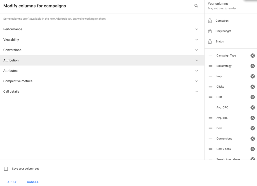Remove the Campaign Type column
The width and height of the screenshot is (257, 186).
tap(252, 56)
